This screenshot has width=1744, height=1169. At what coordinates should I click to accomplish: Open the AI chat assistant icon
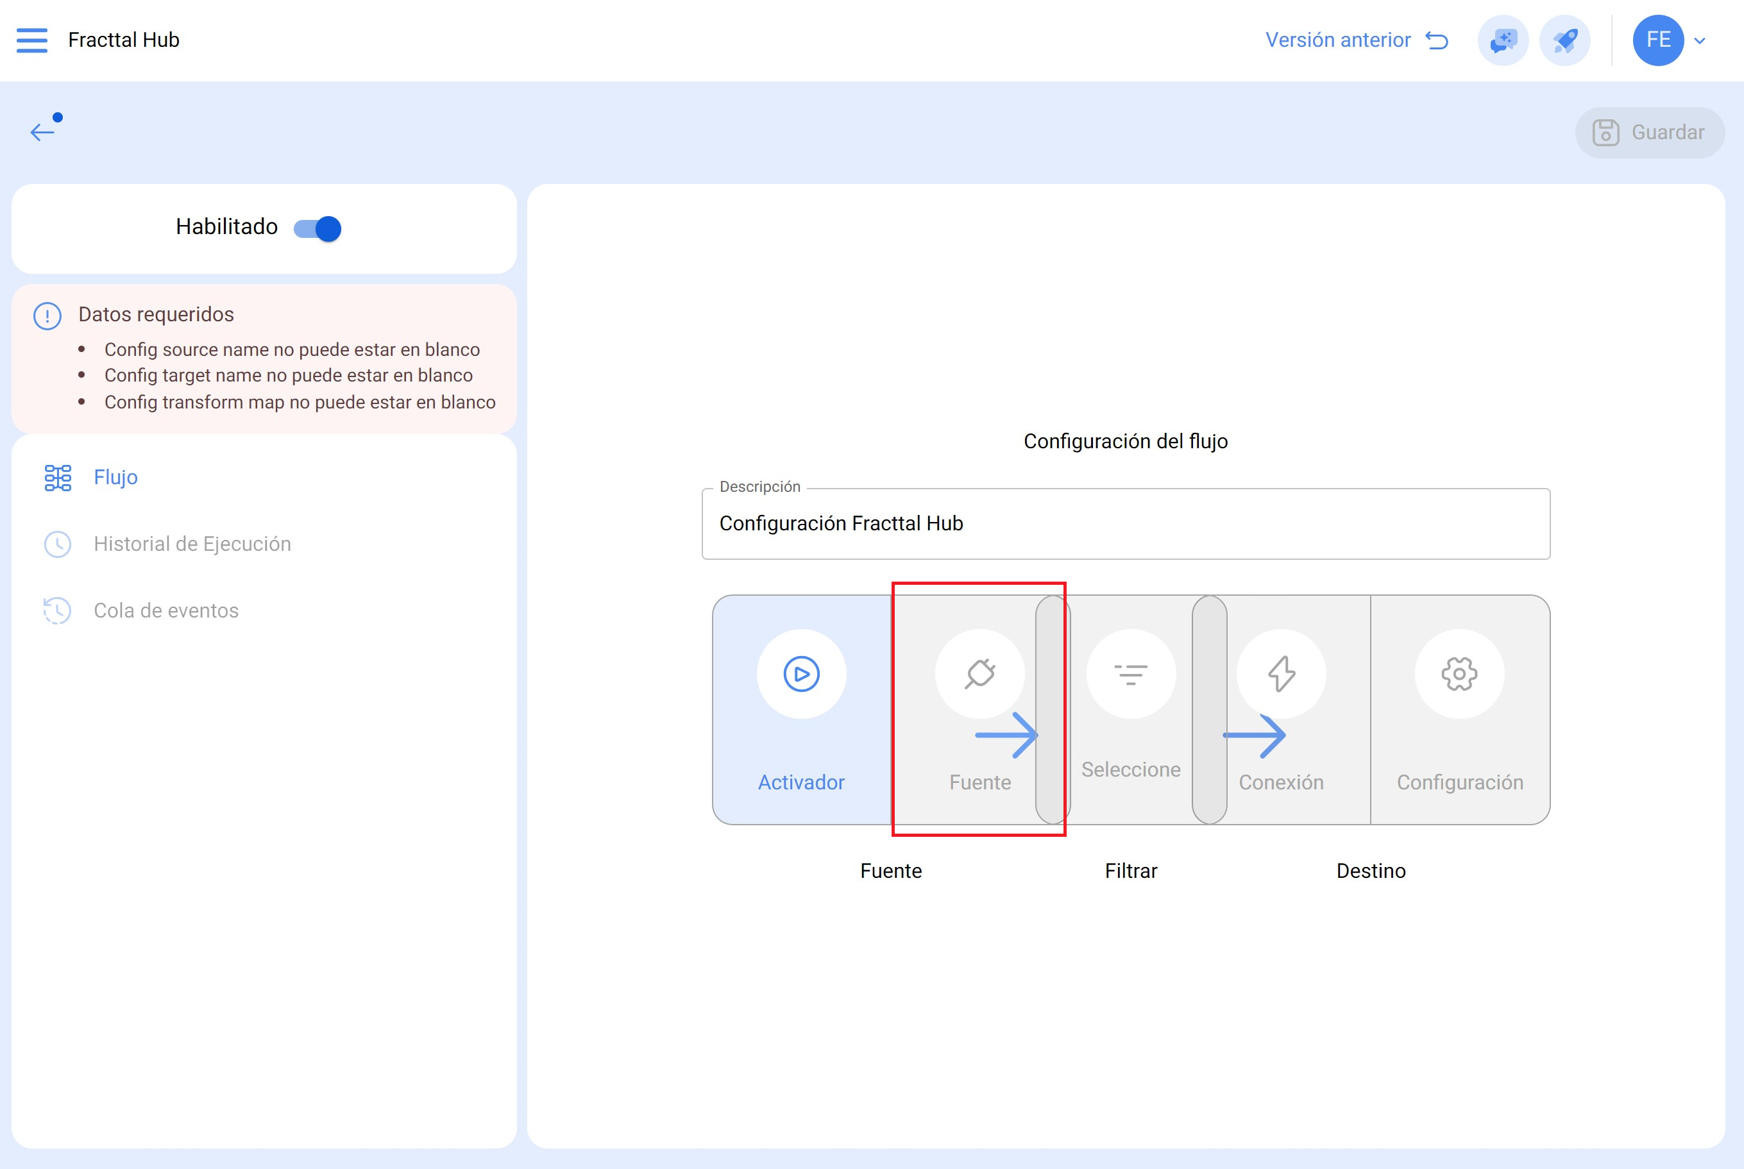click(x=1502, y=40)
